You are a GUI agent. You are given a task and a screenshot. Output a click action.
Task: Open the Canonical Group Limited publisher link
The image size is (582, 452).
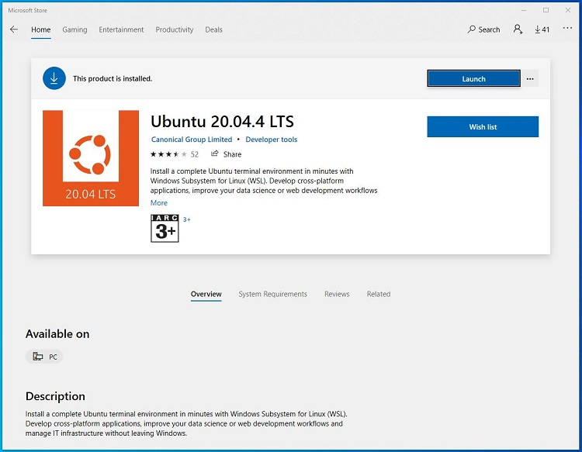192,140
